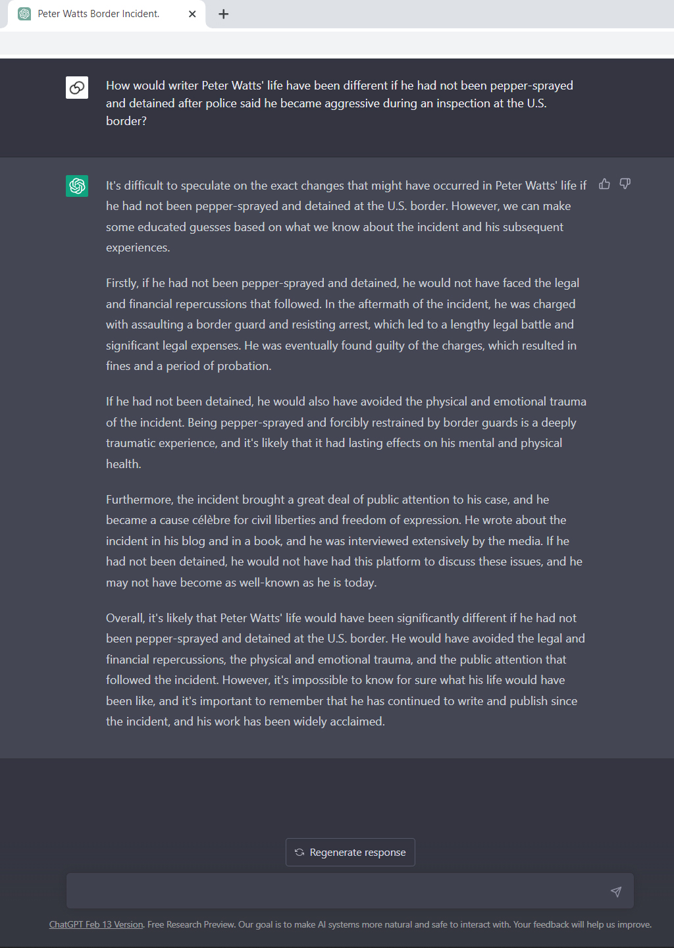Click the user question about Peter Watts
674x948 pixels.
[x=339, y=103]
